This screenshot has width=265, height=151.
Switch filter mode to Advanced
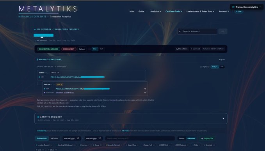[x=191, y=139]
